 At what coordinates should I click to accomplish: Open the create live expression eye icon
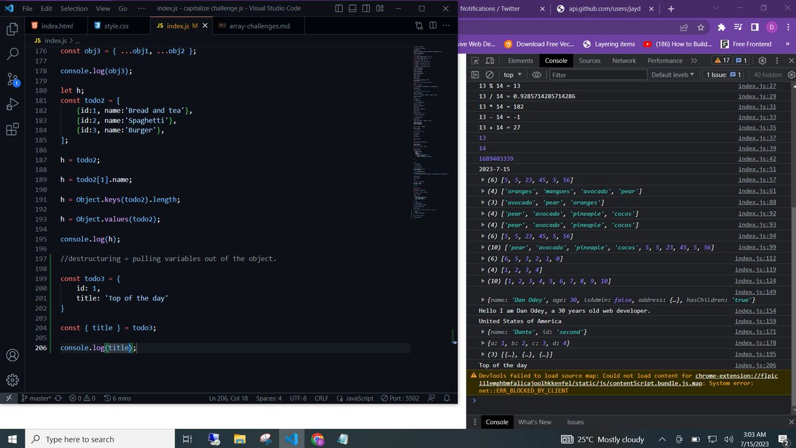[x=537, y=75]
